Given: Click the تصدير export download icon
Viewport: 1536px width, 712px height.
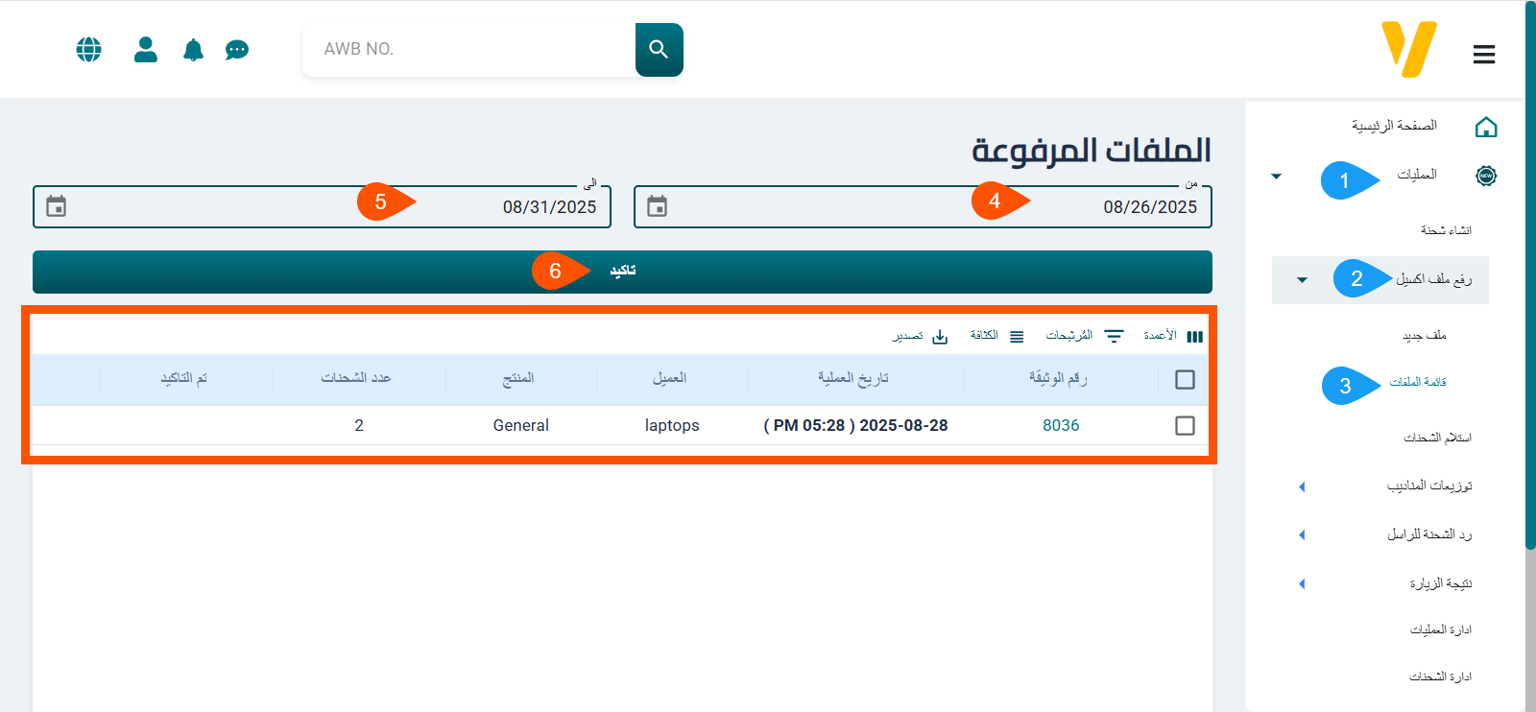Looking at the screenshot, I should (x=940, y=337).
